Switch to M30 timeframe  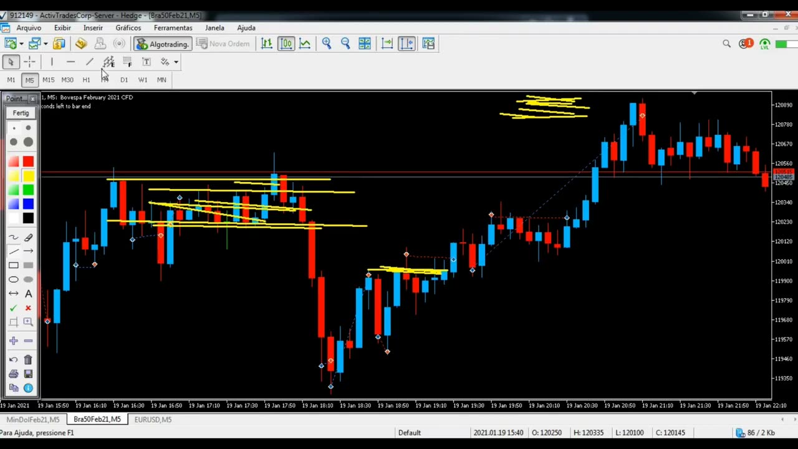(x=67, y=80)
